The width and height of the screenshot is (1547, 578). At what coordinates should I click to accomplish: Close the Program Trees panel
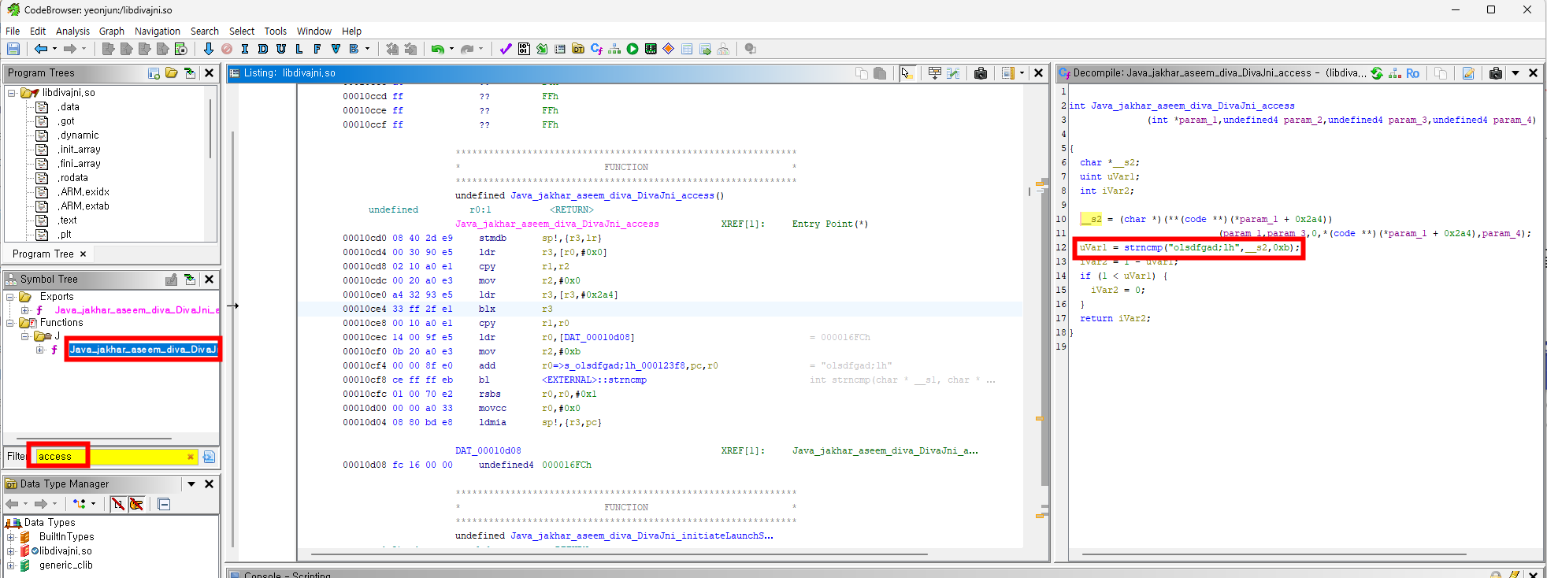(209, 73)
